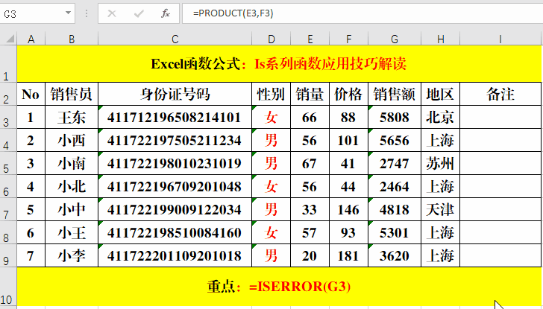The image size is (543, 309).
Task: Click the '销售额' header cell
Action: click(x=395, y=94)
